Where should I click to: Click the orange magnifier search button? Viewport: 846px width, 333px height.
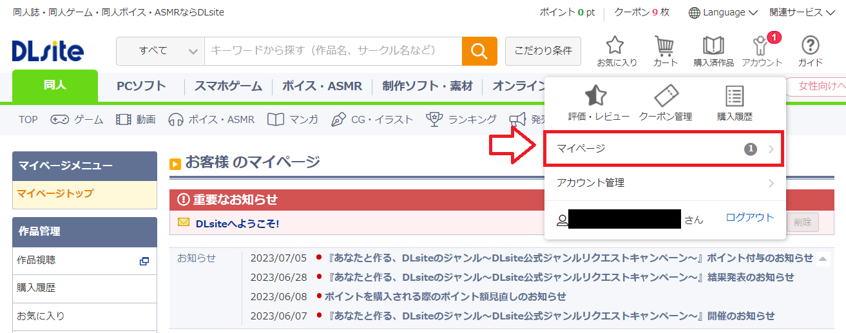click(479, 51)
